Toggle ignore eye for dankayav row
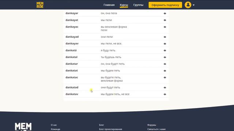 click(x=165, y=44)
